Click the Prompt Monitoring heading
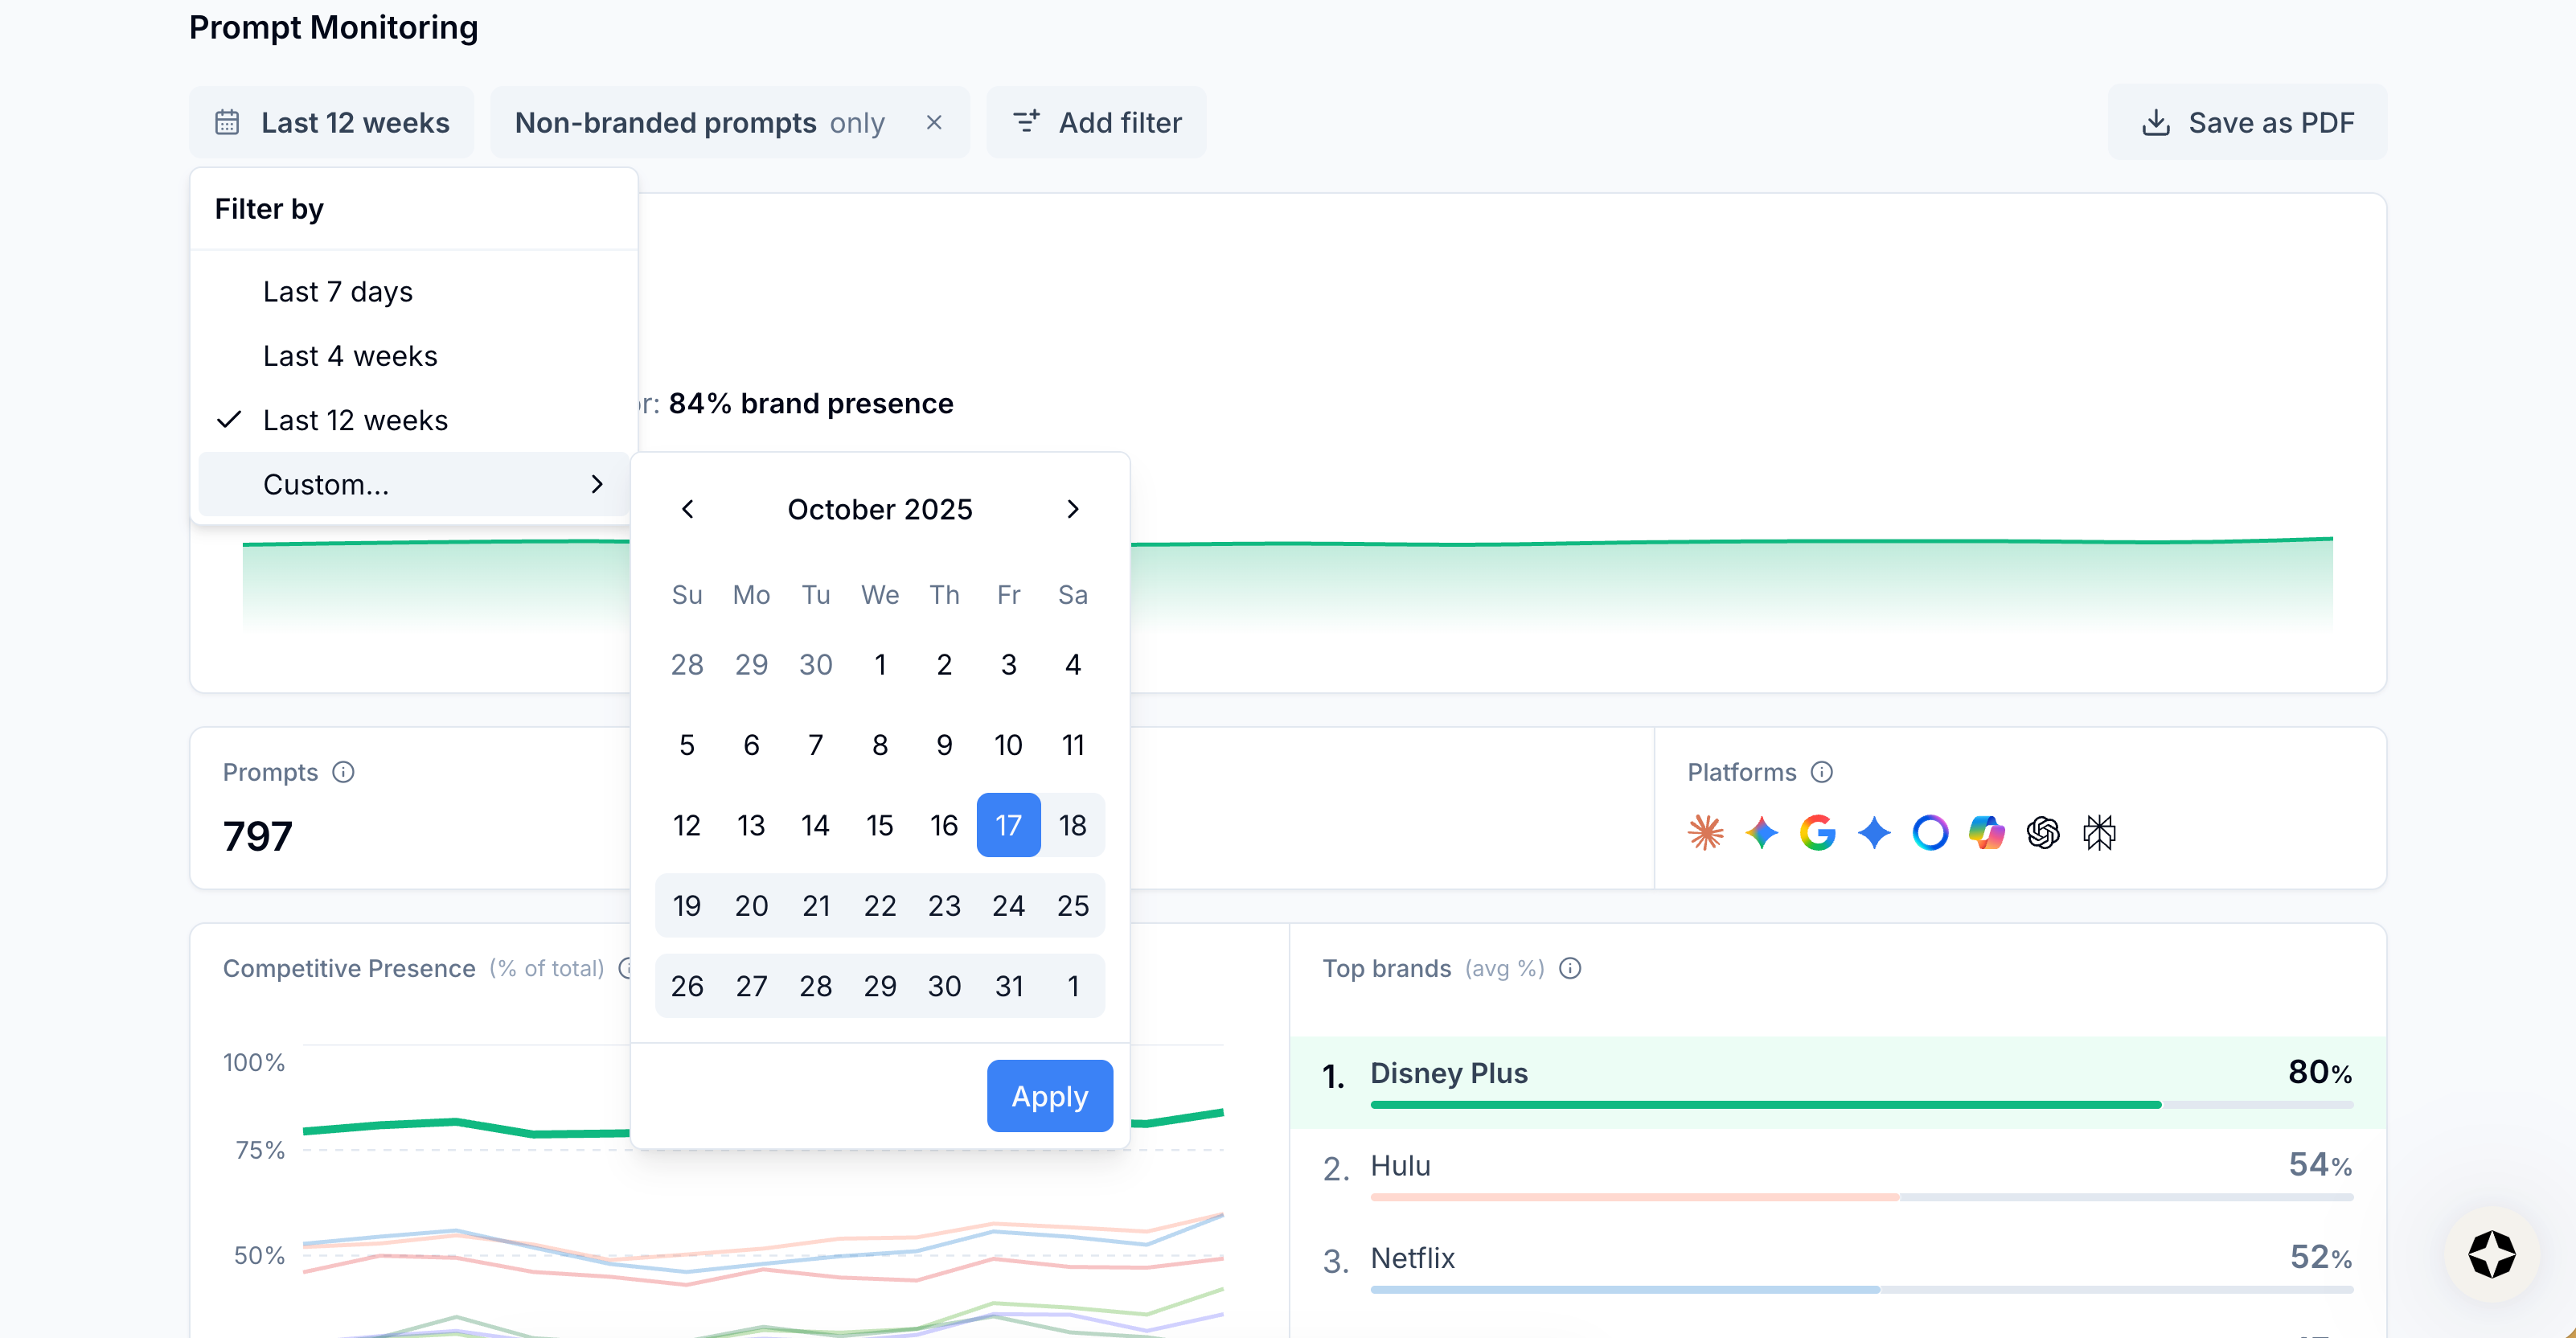This screenshot has width=2576, height=1338. tap(334, 27)
